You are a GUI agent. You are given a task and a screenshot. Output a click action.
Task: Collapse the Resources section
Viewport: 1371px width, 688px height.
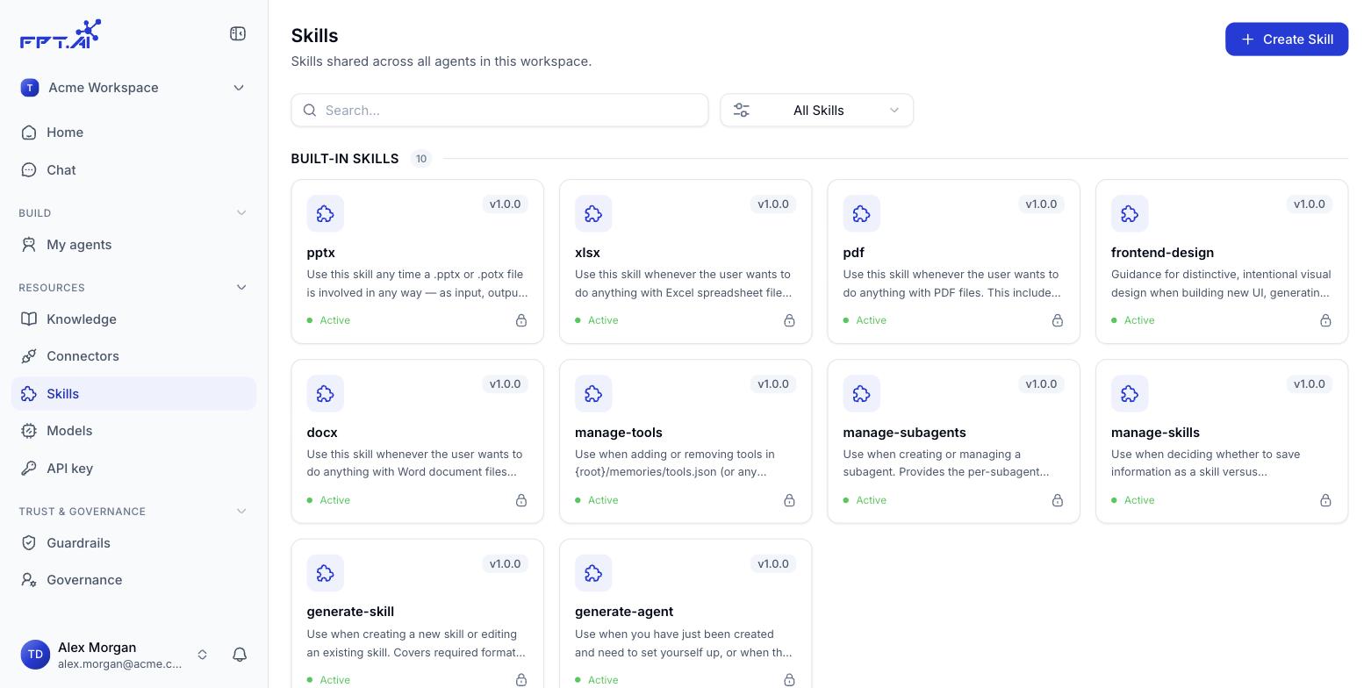pos(241,288)
